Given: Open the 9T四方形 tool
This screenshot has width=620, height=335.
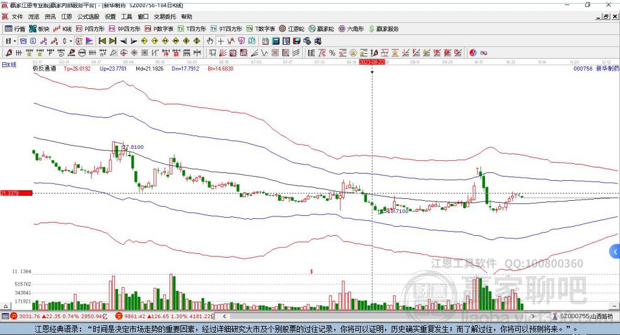Looking at the screenshot, I should click(226, 29).
